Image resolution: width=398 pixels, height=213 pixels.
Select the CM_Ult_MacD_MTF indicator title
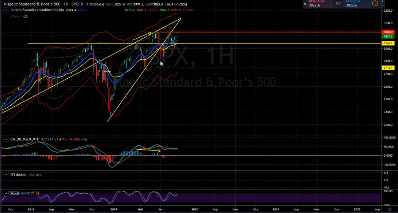[x=24, y=139]
